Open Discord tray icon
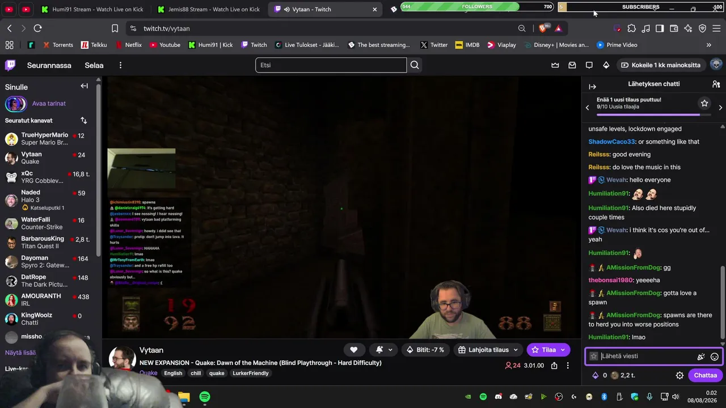The image size is (726, 408). pyautogui.click(x=499, y=397)
